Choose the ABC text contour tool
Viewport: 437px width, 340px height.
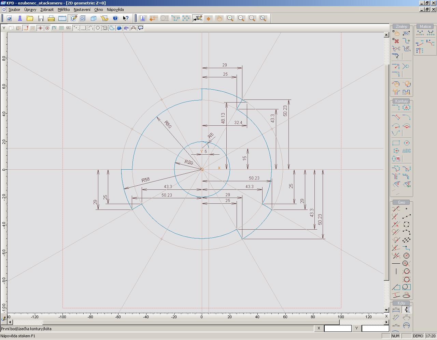pyautogui.click(x=406, y=151)
